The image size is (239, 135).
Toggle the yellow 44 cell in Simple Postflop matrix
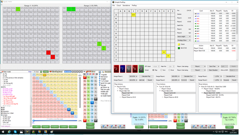tap(164, 52)
